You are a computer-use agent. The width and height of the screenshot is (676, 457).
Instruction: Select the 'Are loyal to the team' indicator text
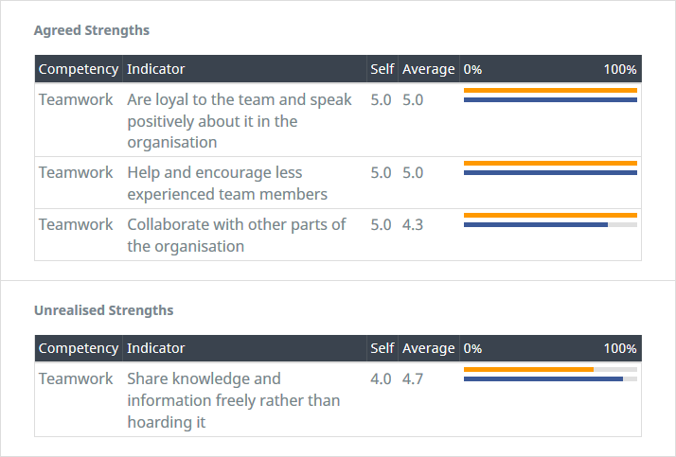240,121
